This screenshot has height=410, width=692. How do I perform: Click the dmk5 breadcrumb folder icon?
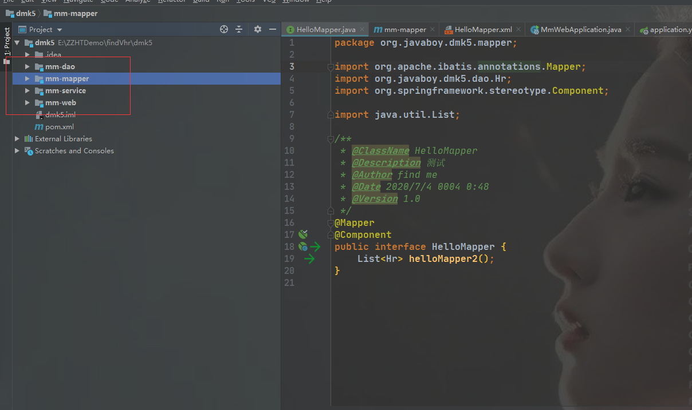[10, 13]
